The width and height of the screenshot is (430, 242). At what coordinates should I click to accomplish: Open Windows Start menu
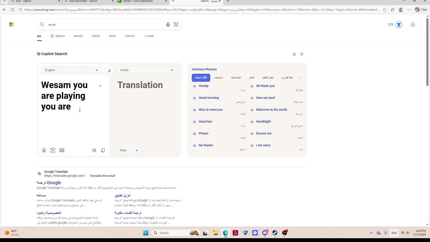(x=145, y=233)
